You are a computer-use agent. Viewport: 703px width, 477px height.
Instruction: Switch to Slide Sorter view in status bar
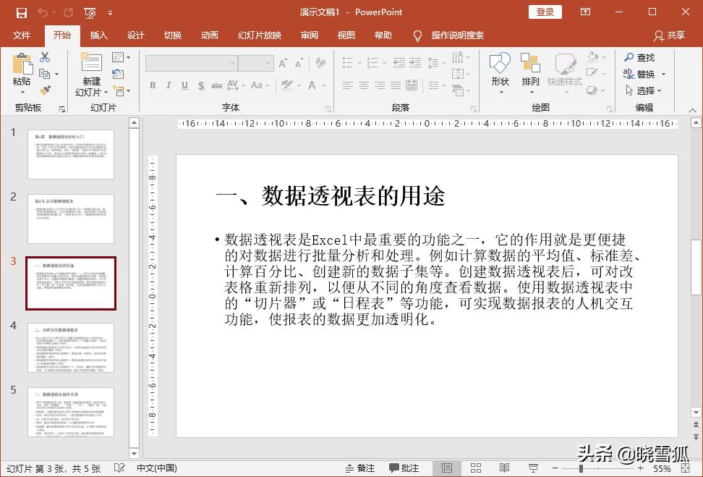476,468
